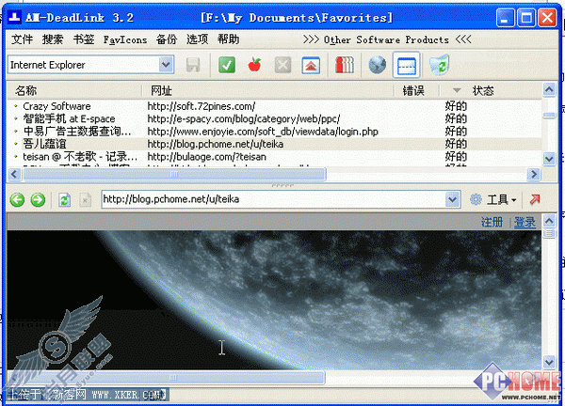The width and height of the screenshot is (565, 406).
Task: Expand the preview URL address dropdown
Action: [x=452, y=199]
